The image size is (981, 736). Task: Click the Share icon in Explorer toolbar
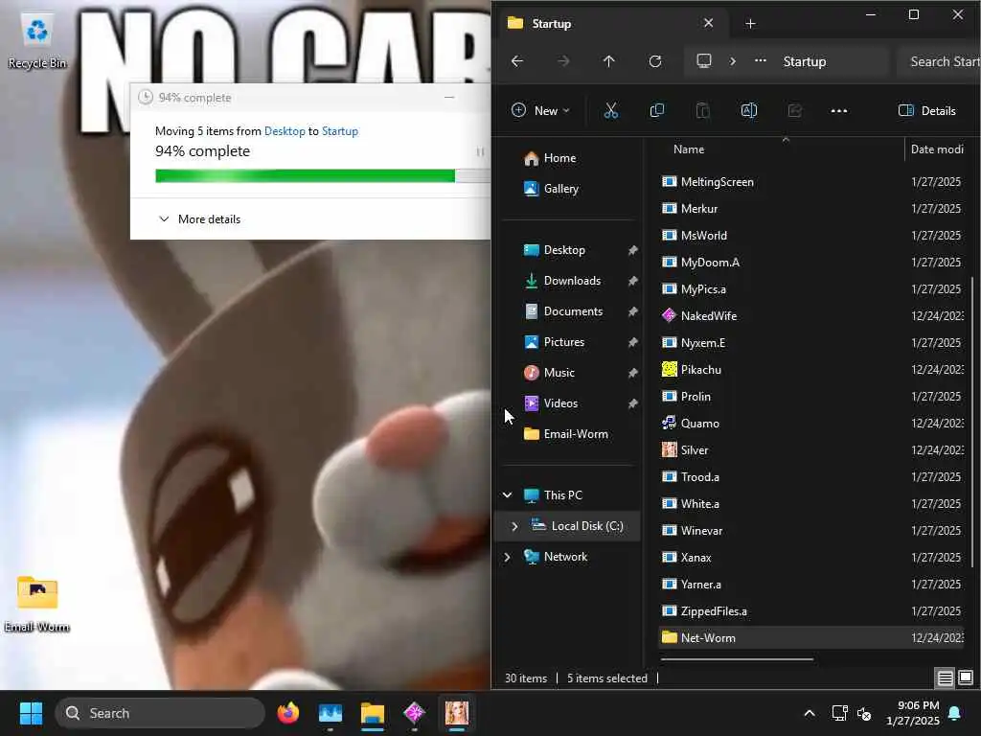(794, 111)
